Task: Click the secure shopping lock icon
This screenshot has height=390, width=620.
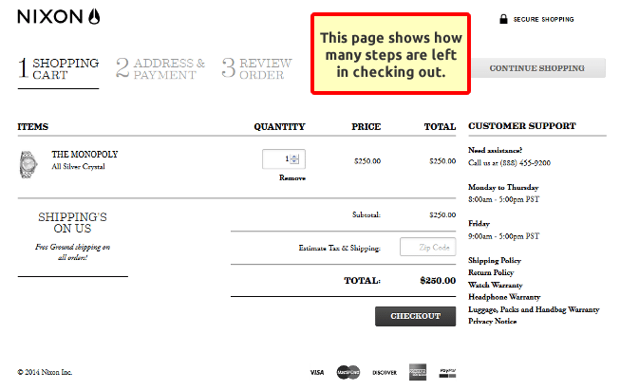Action: click(x=503, y=19)
